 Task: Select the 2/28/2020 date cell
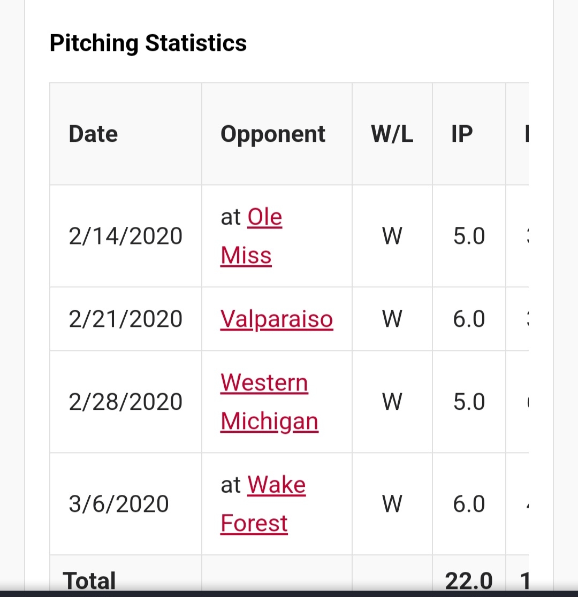point(125,402)
